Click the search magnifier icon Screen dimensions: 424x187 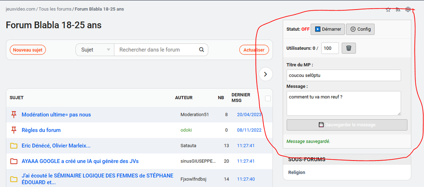(201, 50)
